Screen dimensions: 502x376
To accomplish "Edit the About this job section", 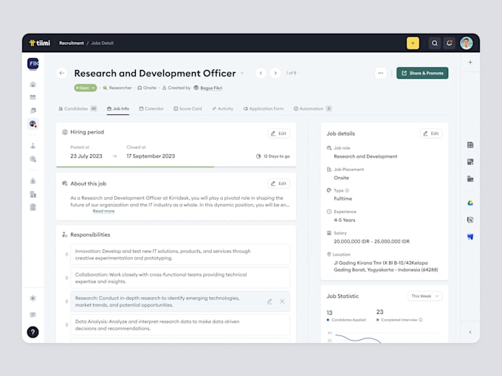I will pos(278,184).
